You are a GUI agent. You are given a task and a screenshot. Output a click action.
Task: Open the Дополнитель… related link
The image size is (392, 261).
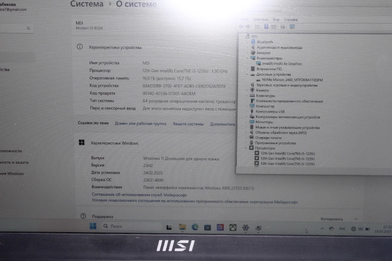pyautogui.click(x=223, y=124)
